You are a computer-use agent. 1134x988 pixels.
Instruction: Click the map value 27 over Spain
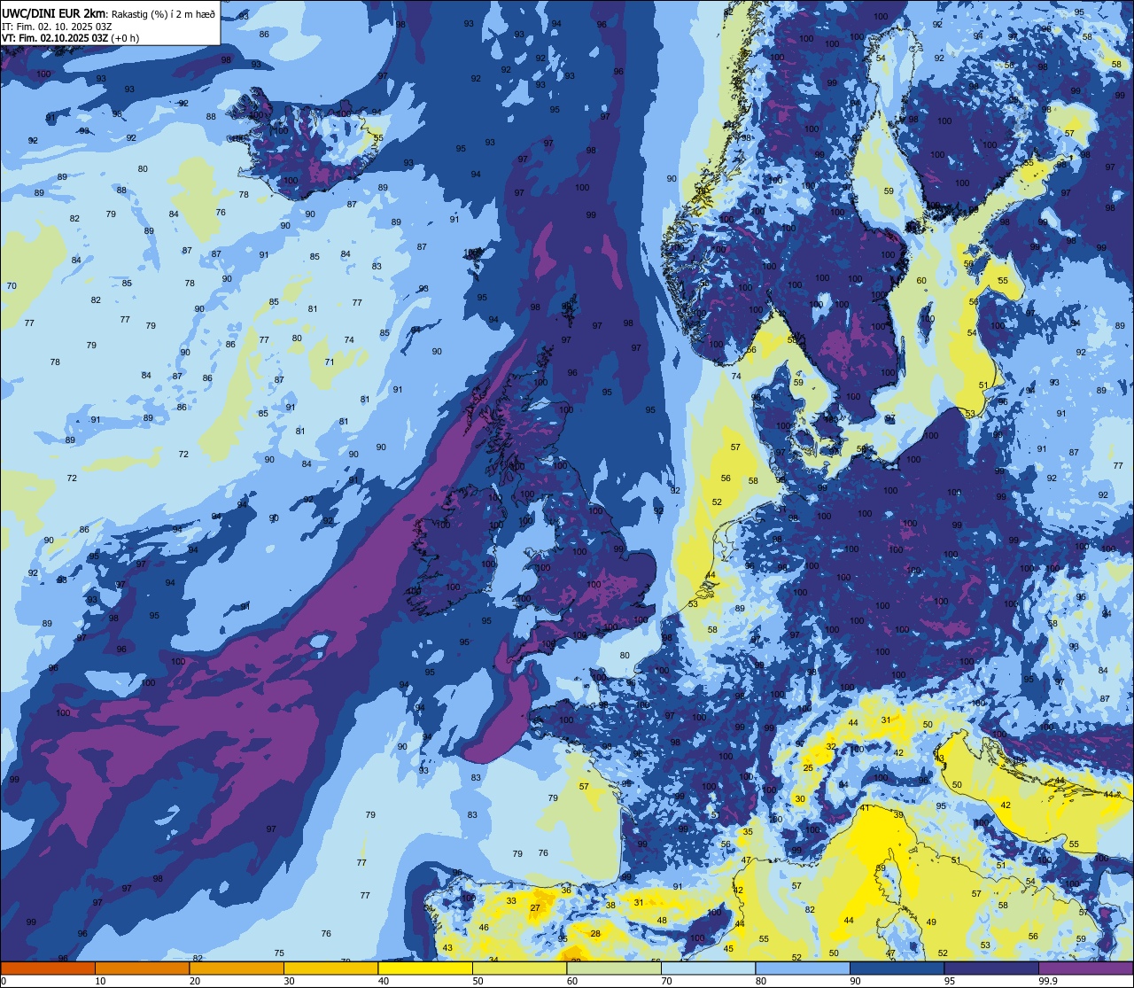(535, 908)
